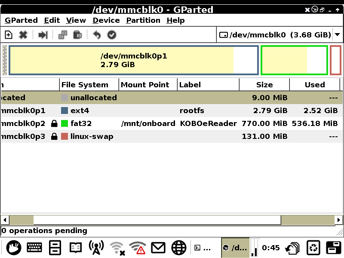Select the green fat32 block in disk map
344x258 pixels.
click(x=294, y=60)
